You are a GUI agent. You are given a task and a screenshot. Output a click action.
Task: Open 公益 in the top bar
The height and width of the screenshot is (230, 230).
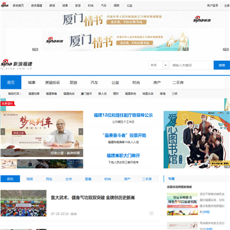click(x=130, y=6)
